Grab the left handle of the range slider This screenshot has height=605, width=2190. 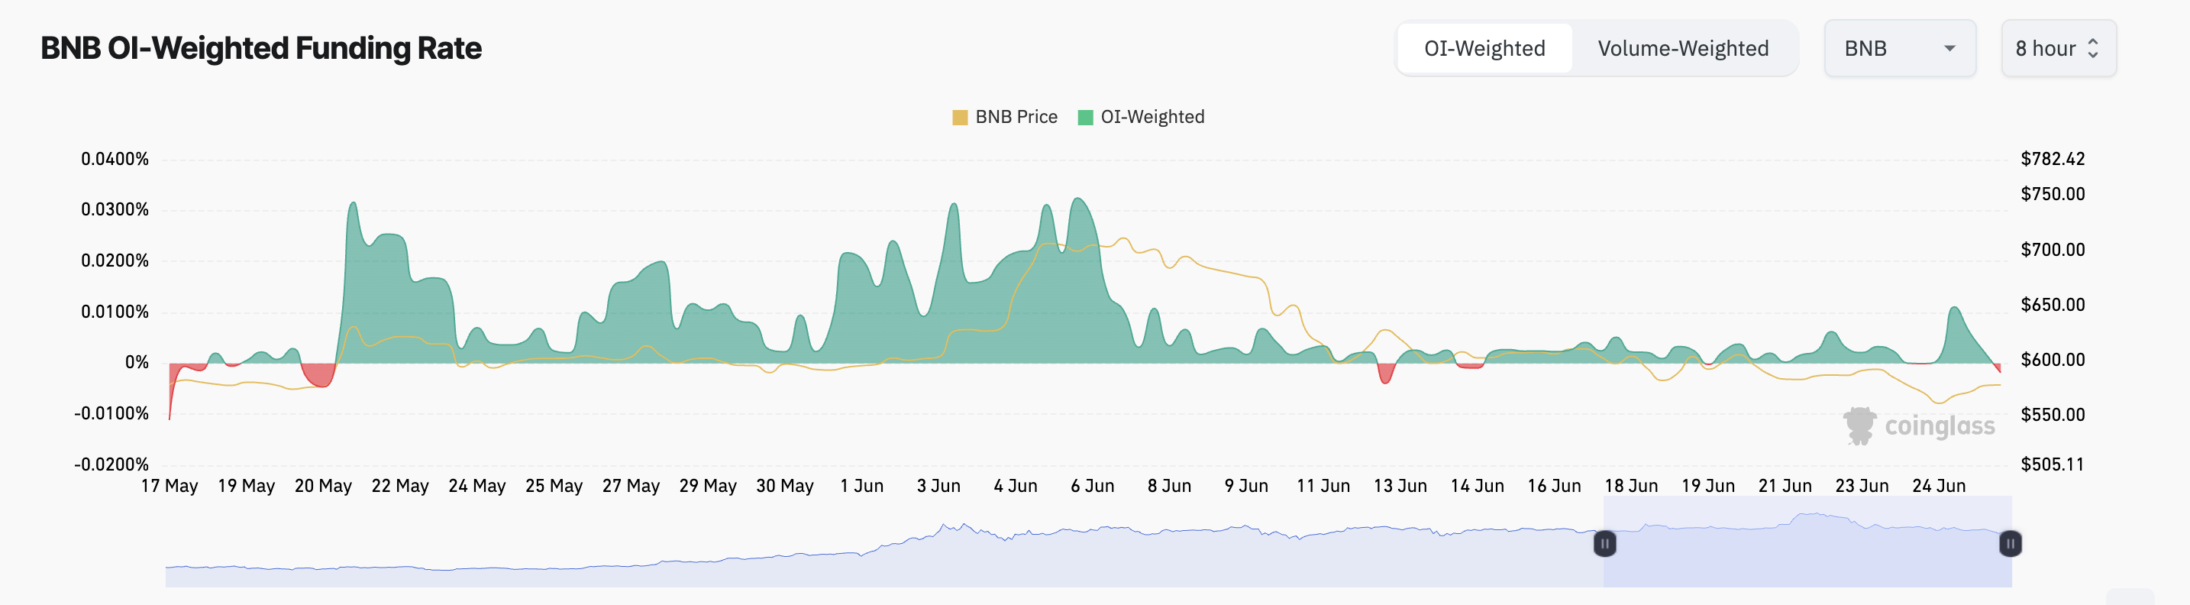1604,543
